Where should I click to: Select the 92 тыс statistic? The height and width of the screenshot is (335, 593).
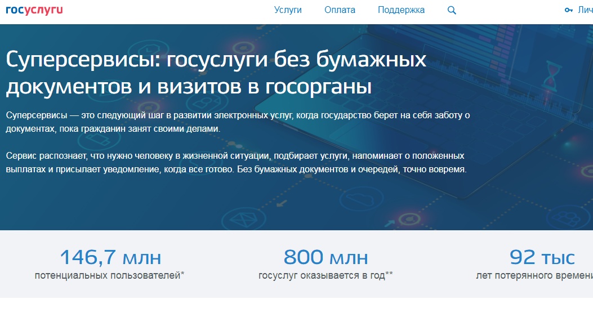(542, 257)
